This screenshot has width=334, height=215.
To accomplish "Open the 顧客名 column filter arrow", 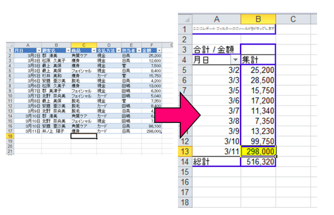I will [68, 50].
